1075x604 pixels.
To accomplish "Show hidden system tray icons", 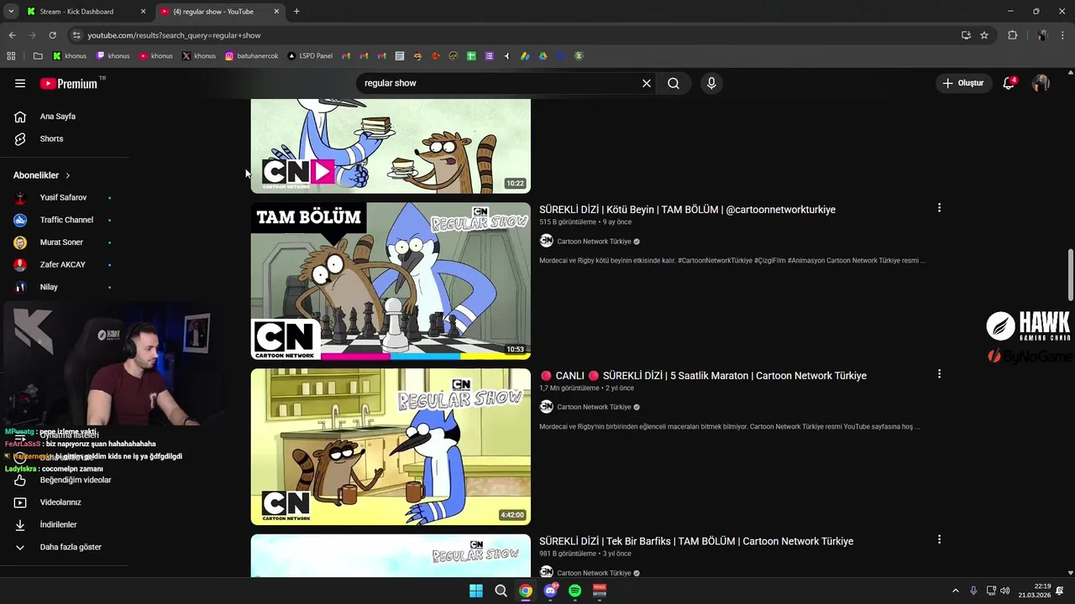I will [x=955, y=591].
